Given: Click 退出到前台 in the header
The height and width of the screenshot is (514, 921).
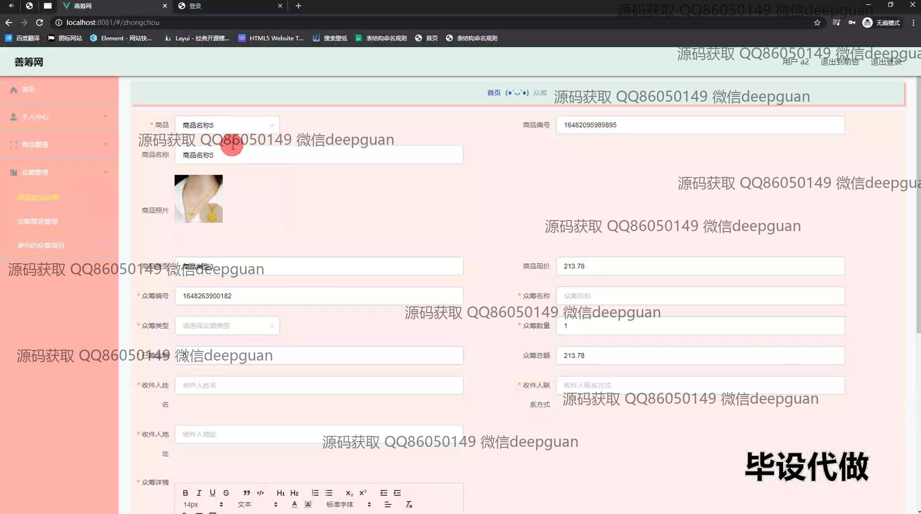Looking at the screenshot, I should click(839, 62).
